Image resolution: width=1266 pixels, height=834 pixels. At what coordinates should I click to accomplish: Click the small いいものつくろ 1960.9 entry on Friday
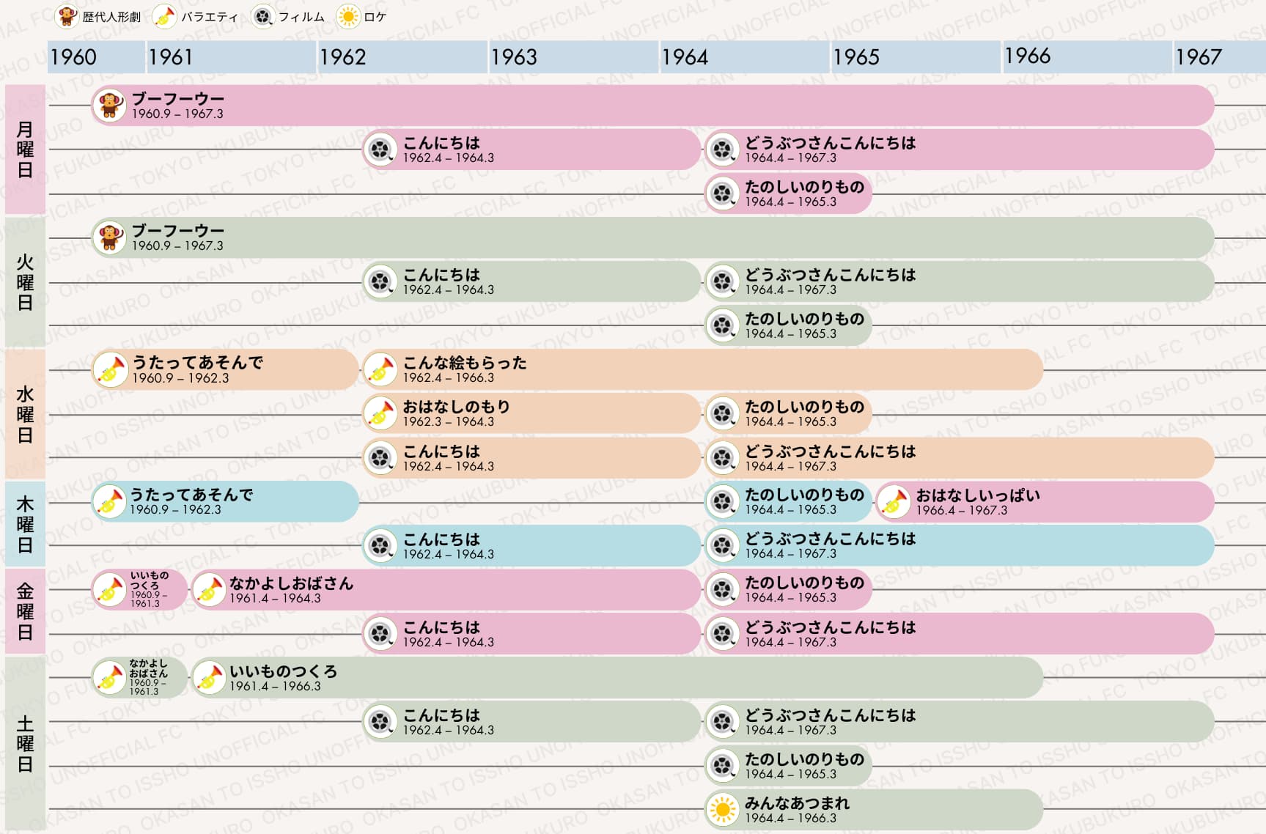(x=139, y=590)
